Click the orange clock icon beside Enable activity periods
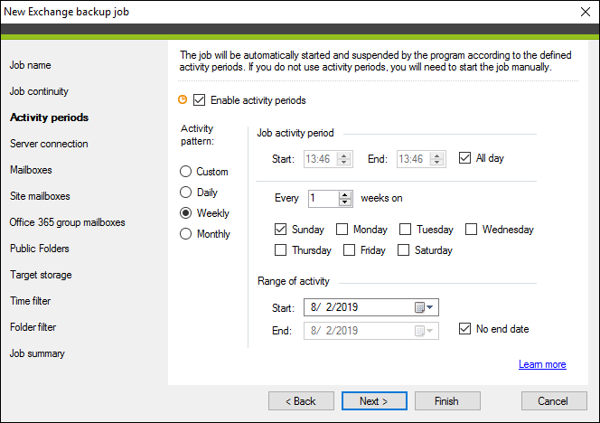The image size is (600, 423). click(183, 100)
